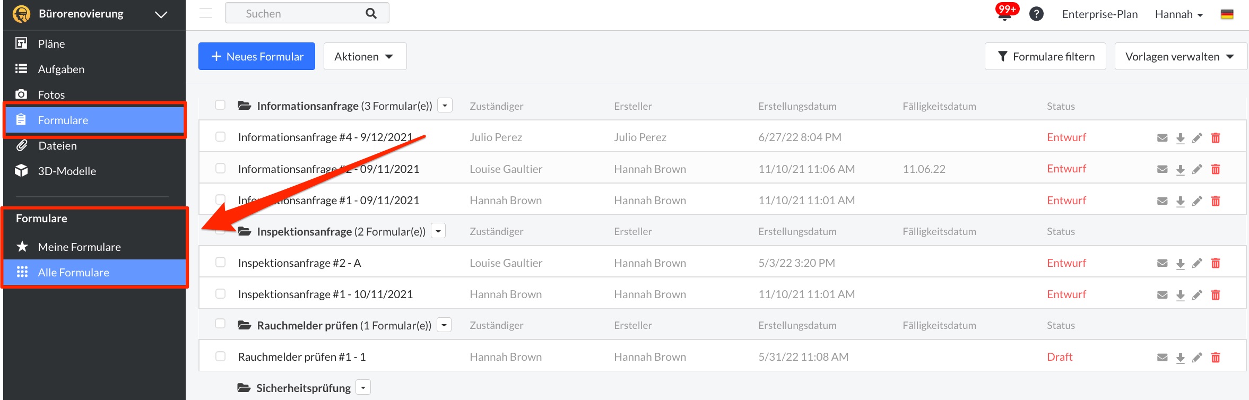Expand the Vorlagen verwalten dropdown
The height and width of the screenshot is (400, 1249).
pyautogui.click(x=1180, y=56)
